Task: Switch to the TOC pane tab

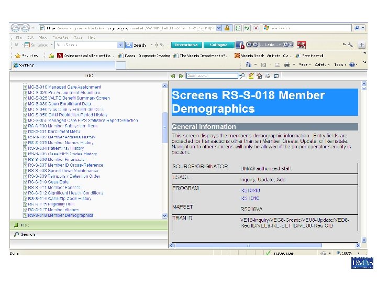Action: coord(88,225)
